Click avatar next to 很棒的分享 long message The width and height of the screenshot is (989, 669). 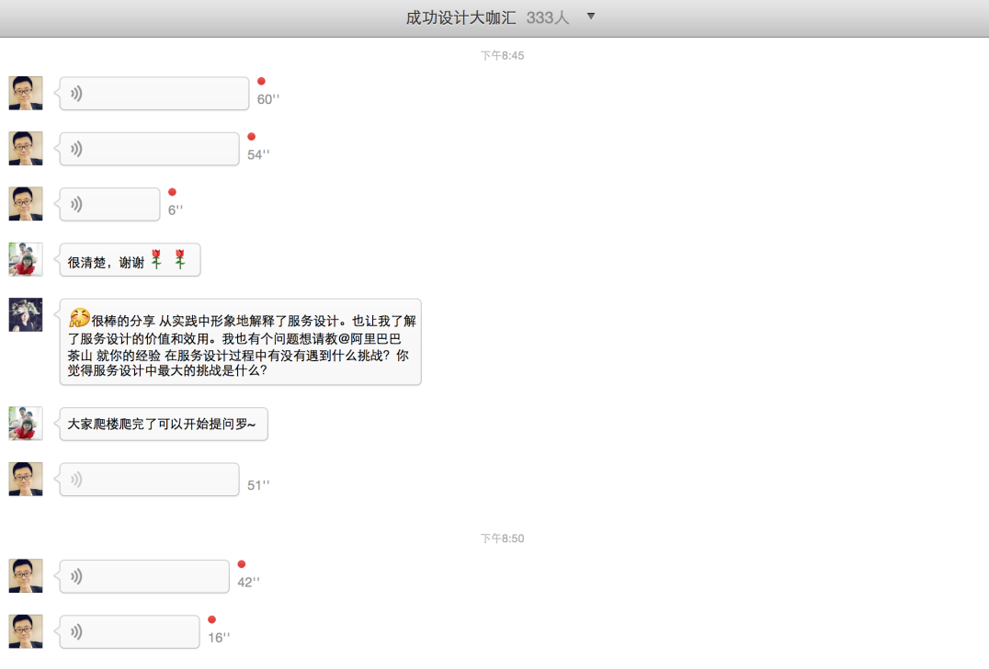coord(26,315)
